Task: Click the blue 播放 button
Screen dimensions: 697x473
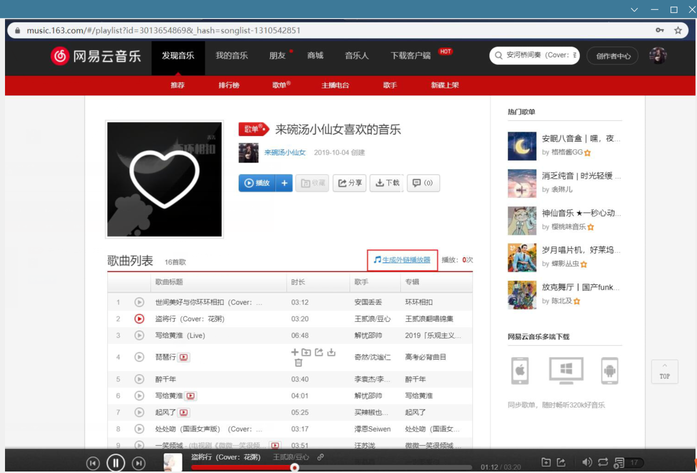Action: click(x=257, y=183)
